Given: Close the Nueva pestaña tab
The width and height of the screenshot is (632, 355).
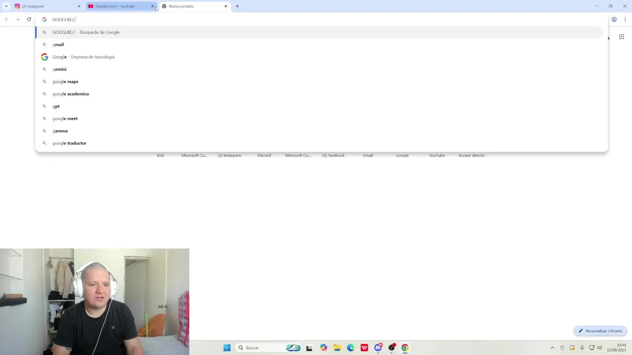Looking at the screenshot, I should coord(226,6).
